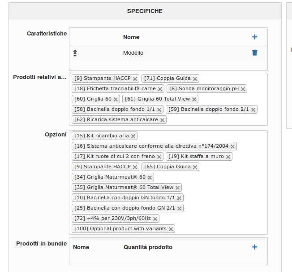
Task: Remove the [71] Coppia Guida tag
Action: pos(195,79)
